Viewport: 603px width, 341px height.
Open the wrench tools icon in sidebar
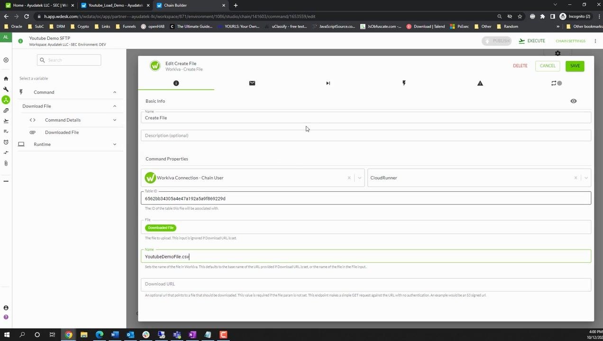pyautogui.click(x=6, y=89)
